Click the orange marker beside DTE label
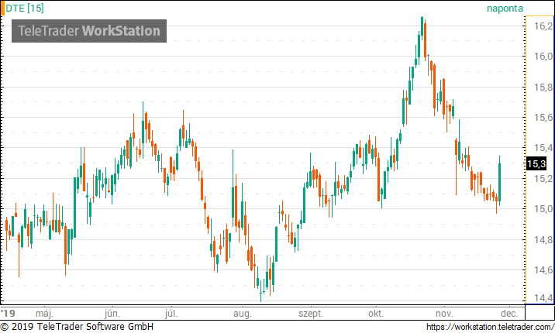The width and height of the screenshot is (555, 333). pos(2,8)
